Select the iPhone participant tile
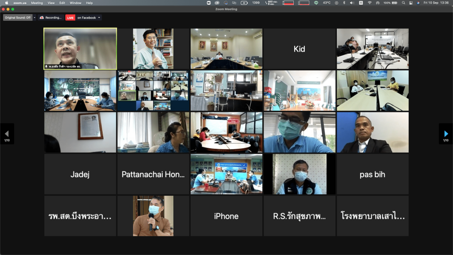 point(226,216)
